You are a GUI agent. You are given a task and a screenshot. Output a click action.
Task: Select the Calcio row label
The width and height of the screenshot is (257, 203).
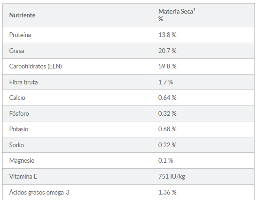17,98
